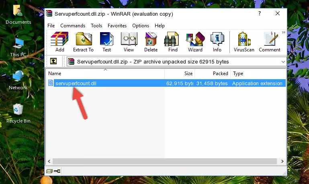Click the Extract To toolbar icon

[x=83, y=42]
